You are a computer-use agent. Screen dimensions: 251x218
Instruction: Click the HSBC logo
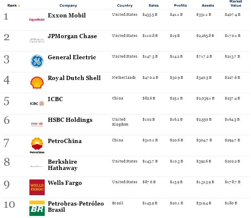(x=37, y=124)
